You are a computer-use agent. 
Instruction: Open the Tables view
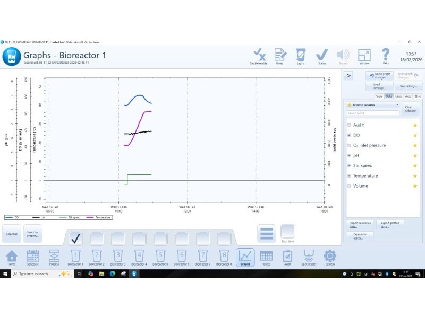pyautogui.click(x=266, y=257)
